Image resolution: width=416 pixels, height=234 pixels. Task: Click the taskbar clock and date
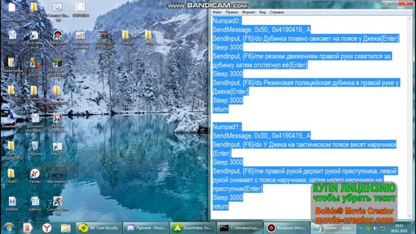coord(398,228)
